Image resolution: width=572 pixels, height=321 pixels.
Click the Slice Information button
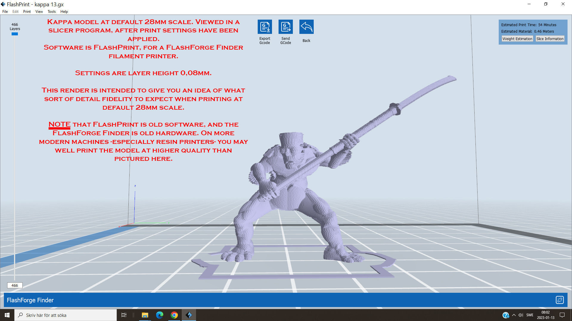[550, 39]
